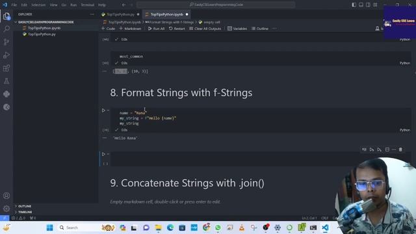Viewport: 416px width, 234px height.
Task: Delete the focused empty cell
Action: [x=400, y=149]
